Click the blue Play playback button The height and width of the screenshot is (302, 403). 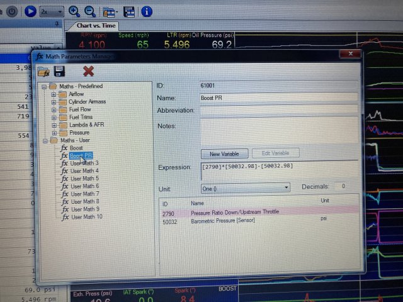tap(30, 11)
